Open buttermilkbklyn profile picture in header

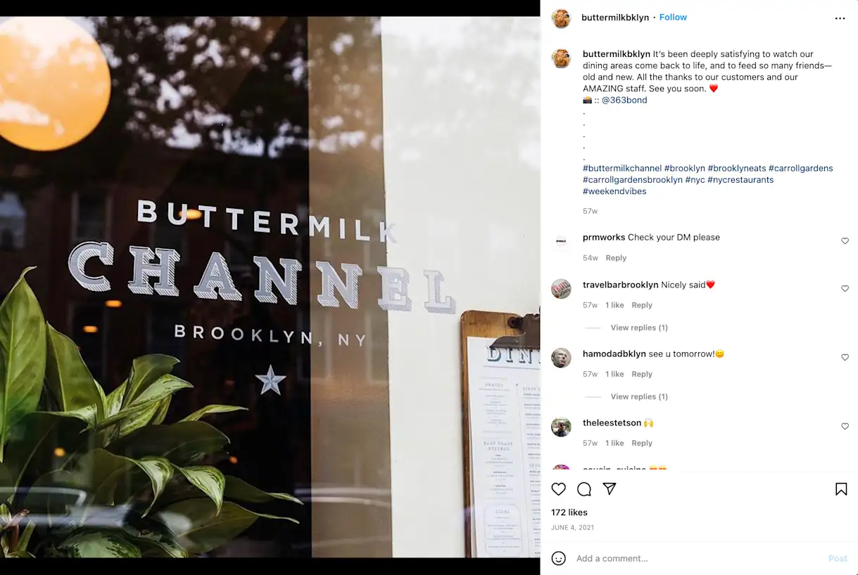point(561,18)
